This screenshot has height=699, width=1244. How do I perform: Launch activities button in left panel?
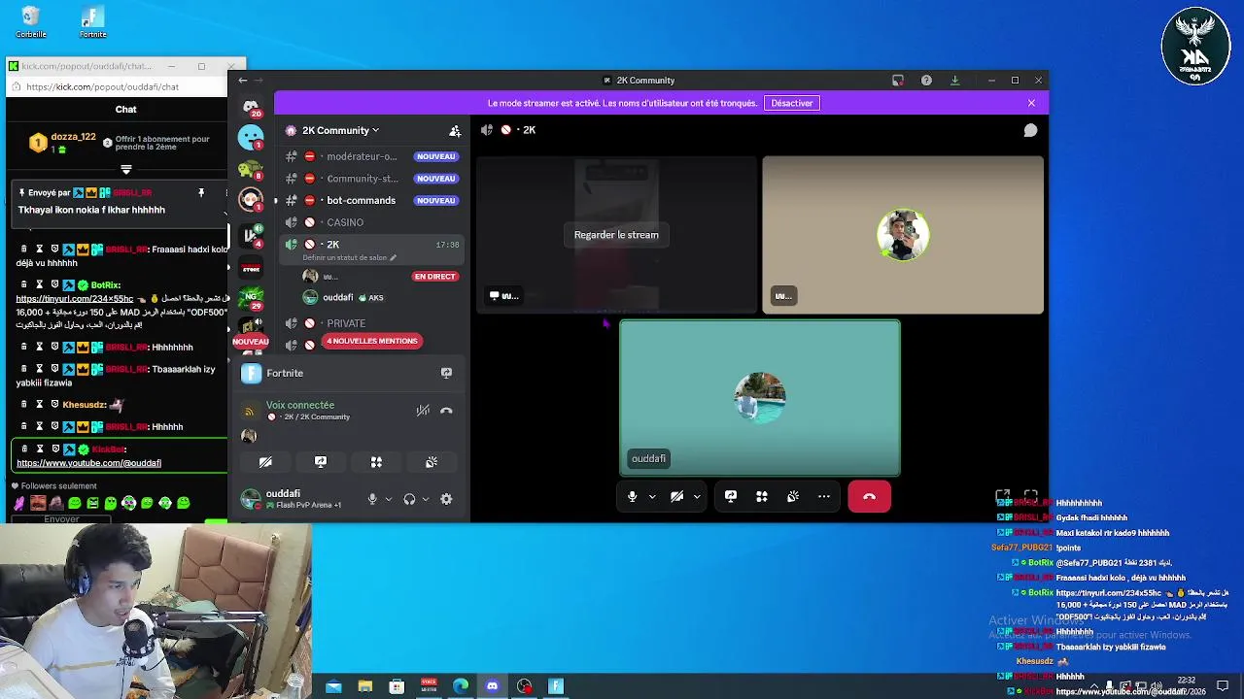tap(376, 462)
